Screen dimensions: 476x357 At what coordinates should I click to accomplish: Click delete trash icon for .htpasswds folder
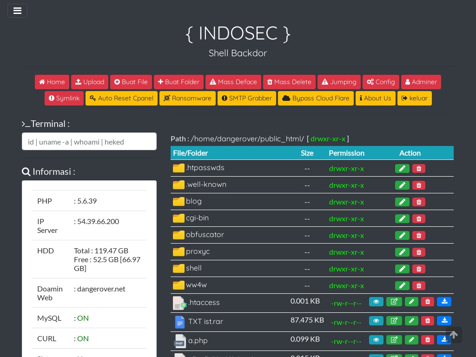pos(419,168)
